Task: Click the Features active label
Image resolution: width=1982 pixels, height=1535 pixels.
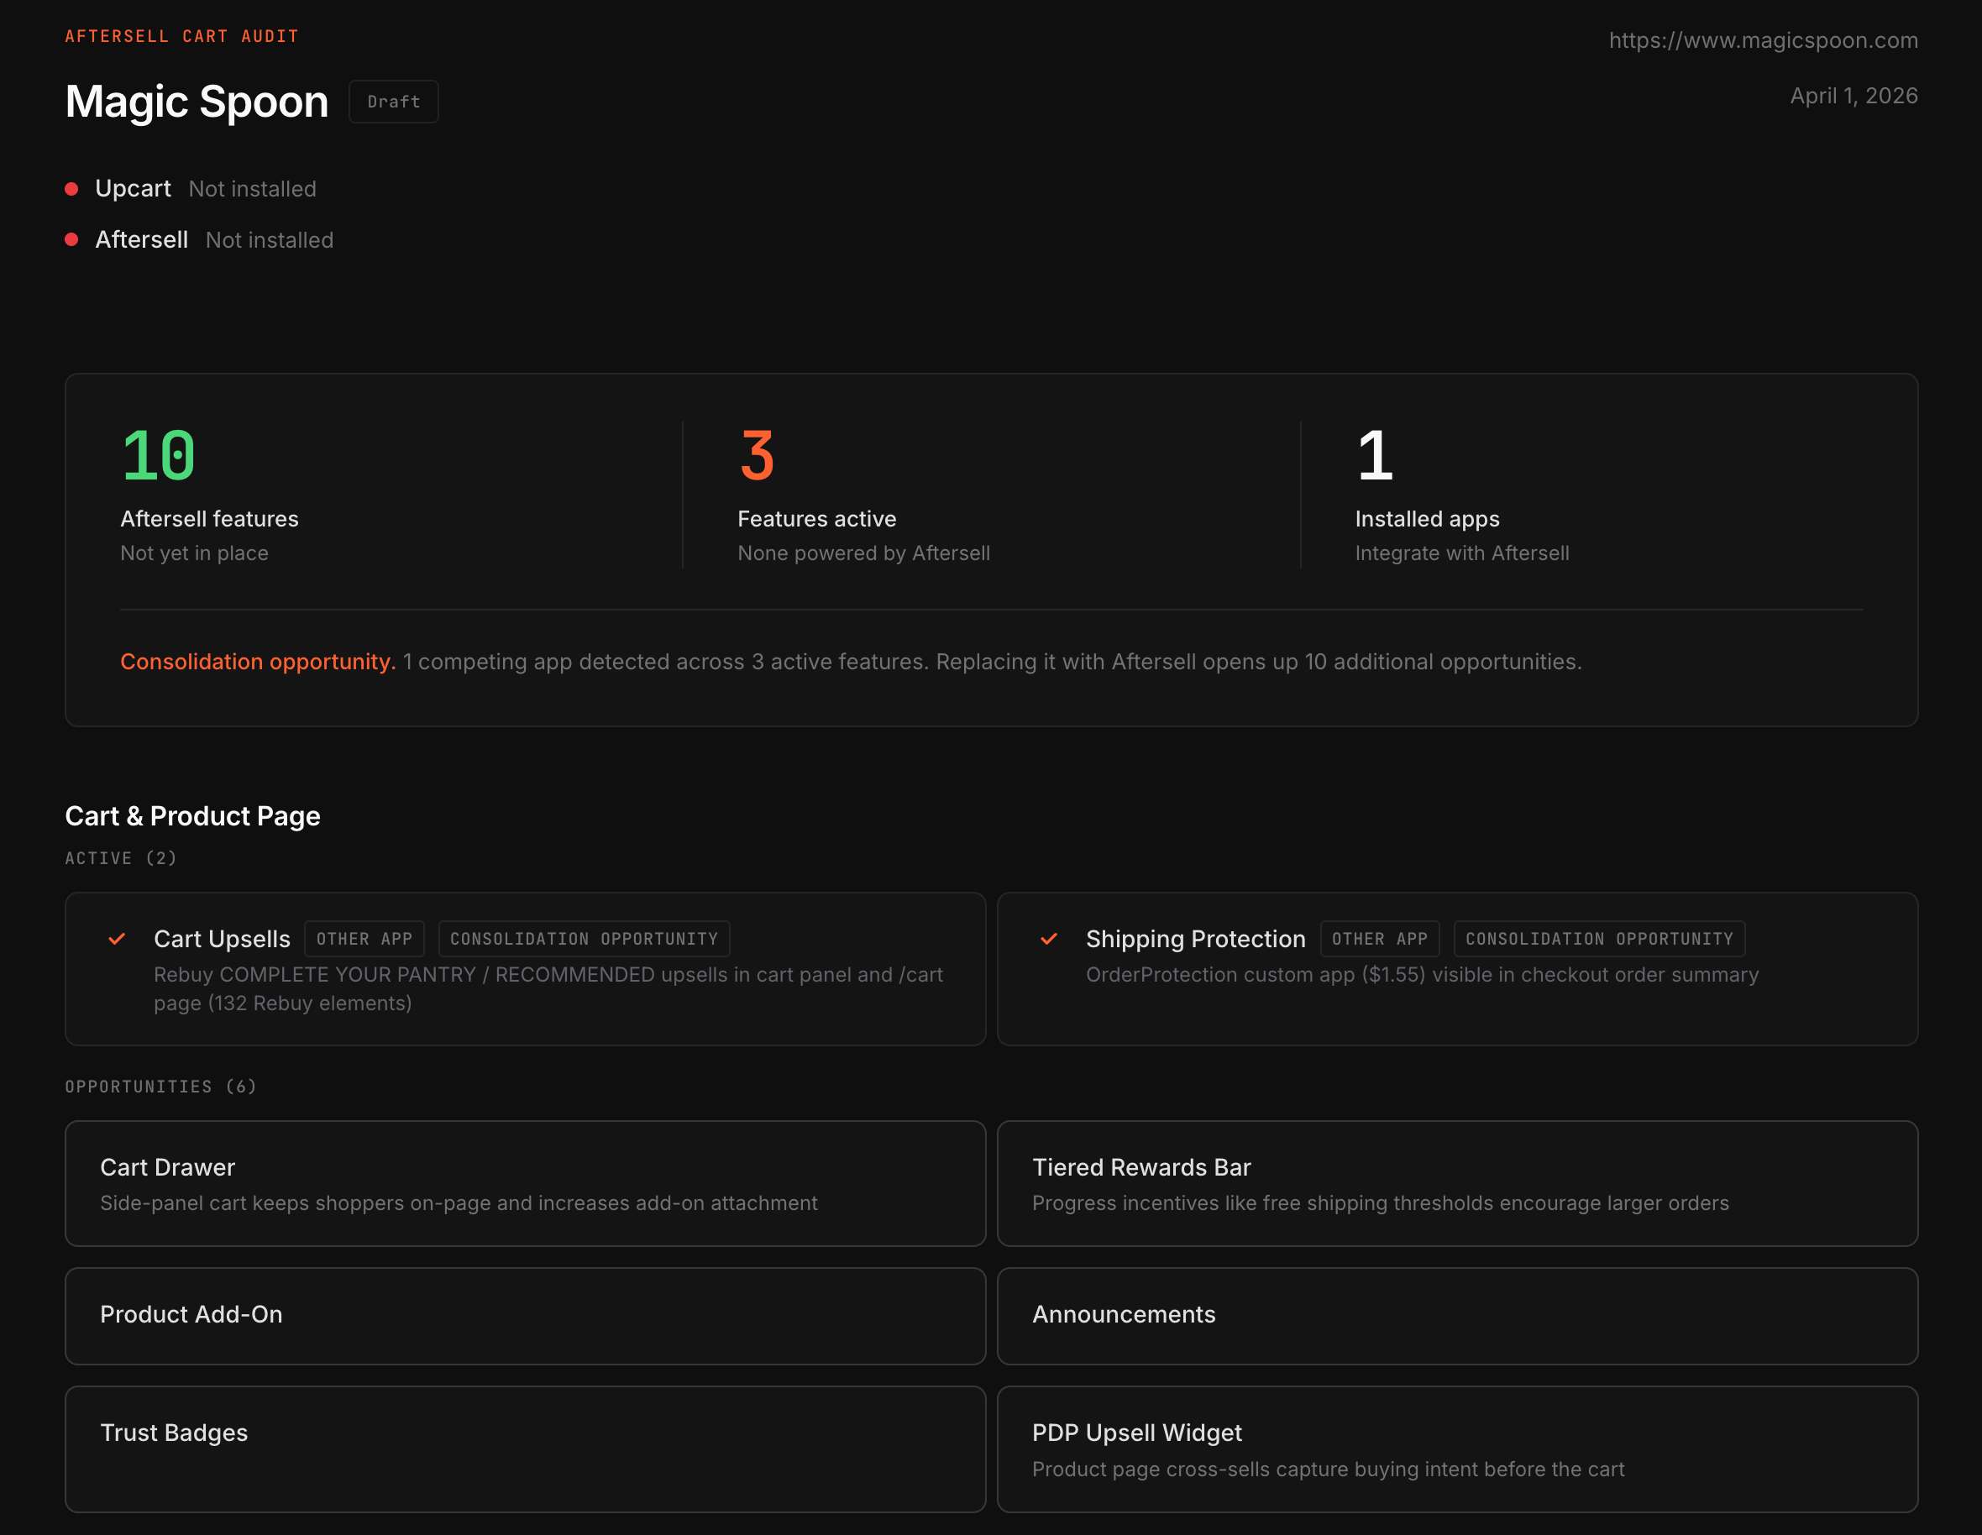Action: pyautogui.click(x=817, y=519)
